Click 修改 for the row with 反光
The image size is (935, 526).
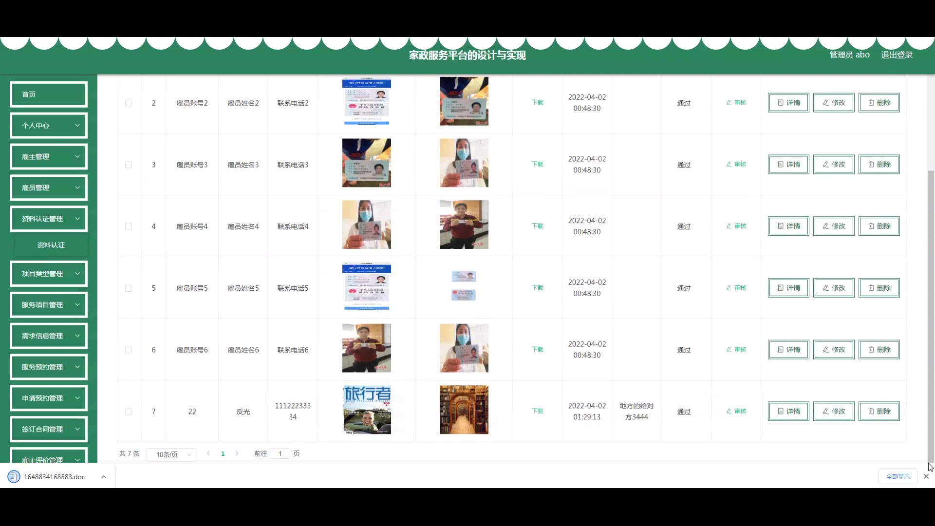[x=834, y=411]
